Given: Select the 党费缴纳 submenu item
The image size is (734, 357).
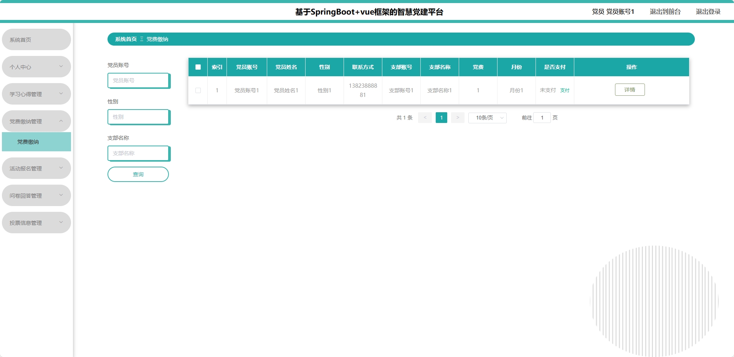Looking at the screenshot, I should 36,142.
